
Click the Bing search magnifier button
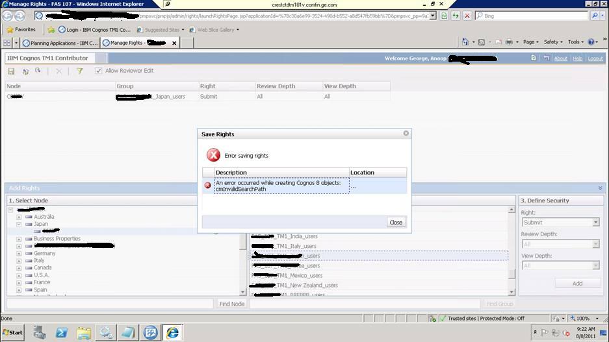(x=595, y=16)
